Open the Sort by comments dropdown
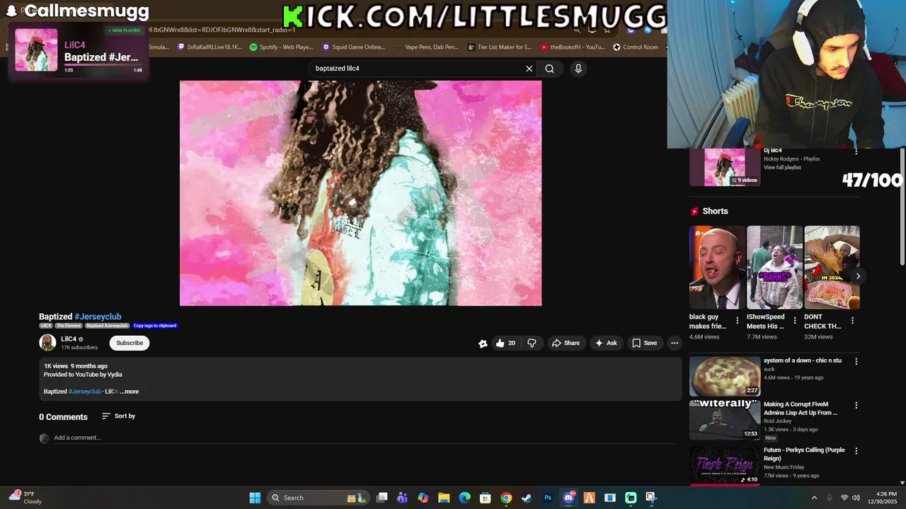 click(x=118, y=416)
